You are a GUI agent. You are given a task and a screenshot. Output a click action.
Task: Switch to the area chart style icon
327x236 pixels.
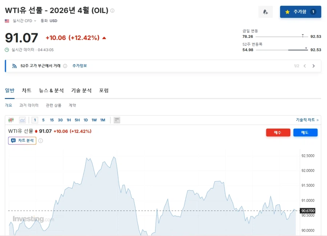(x=22, y=120)
